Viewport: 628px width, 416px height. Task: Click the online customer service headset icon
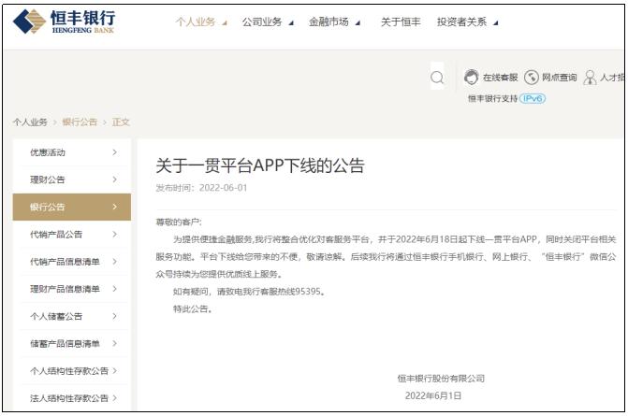[x=472, y=78]
